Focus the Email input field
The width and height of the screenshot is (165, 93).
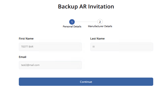(50, 65)
